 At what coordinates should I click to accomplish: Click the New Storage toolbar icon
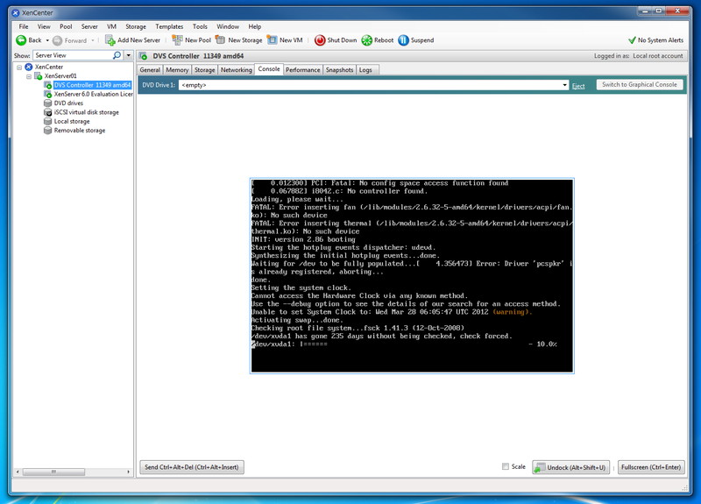click(x=221, y=40)
